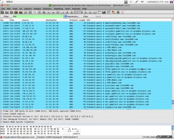Open the File menu
Viewport: 174px width, 139px height.
[x=3, y=9]
